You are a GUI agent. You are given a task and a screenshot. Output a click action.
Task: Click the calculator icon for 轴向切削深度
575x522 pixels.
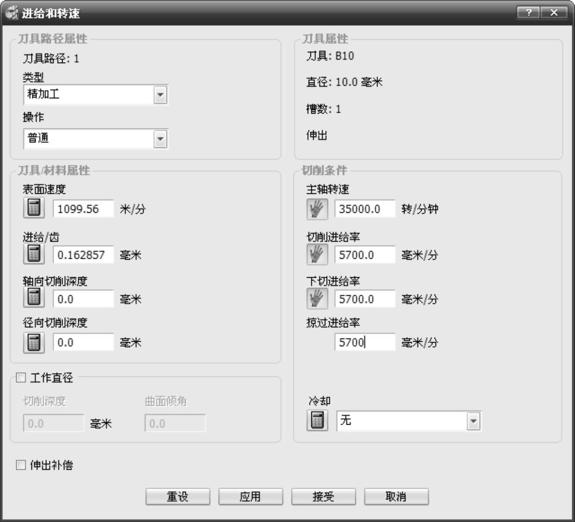(34, 298)
